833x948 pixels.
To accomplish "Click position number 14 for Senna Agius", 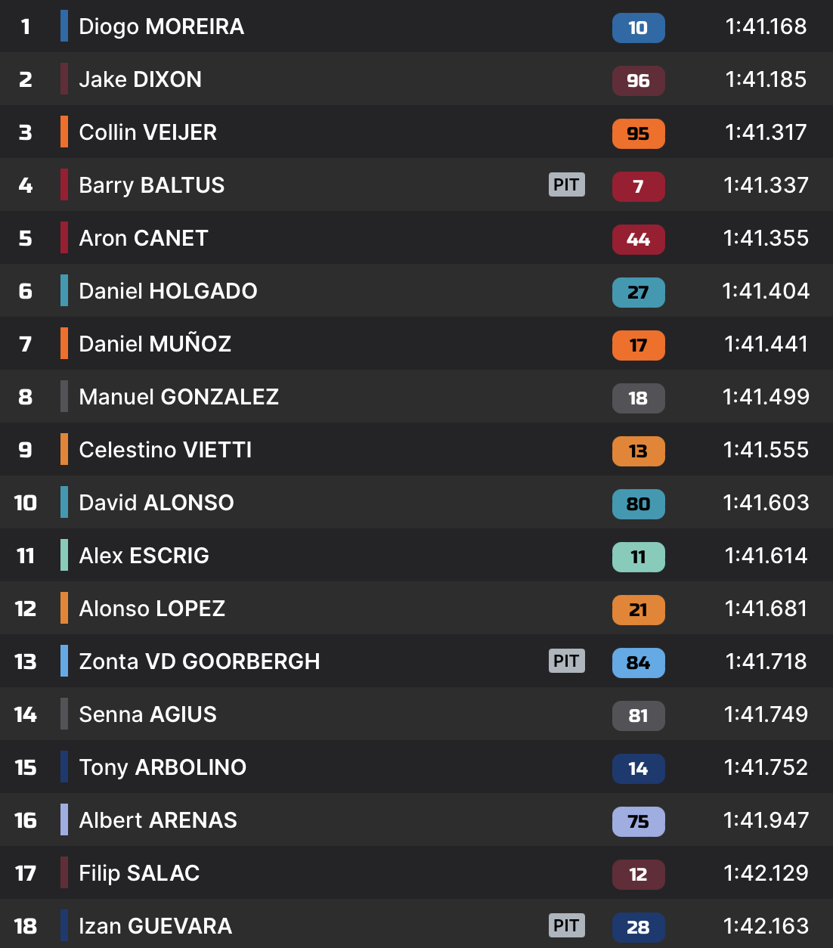I will click(x=26, y=714).
